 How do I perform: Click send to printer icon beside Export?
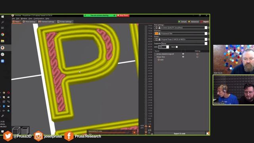point(208,133)
